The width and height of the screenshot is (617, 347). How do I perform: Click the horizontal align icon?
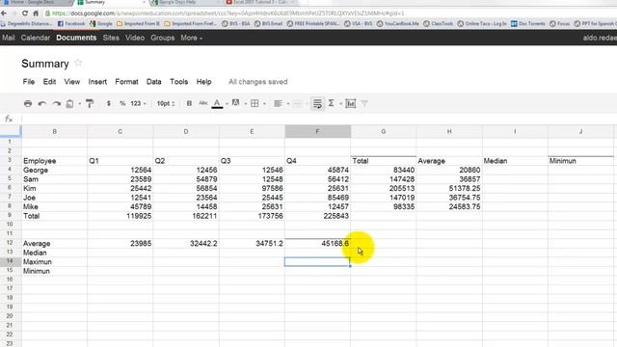278,103
